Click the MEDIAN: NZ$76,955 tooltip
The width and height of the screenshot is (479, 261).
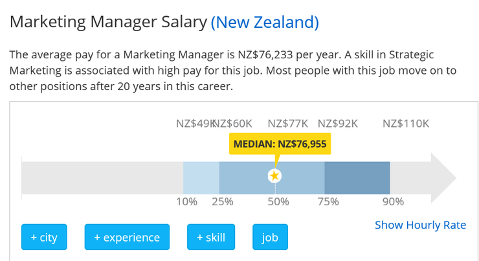pyautogui.click(x=280, y=144)
